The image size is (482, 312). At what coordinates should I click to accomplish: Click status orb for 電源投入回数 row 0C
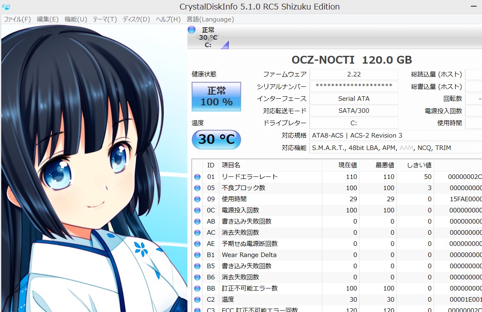pos(197,210)
